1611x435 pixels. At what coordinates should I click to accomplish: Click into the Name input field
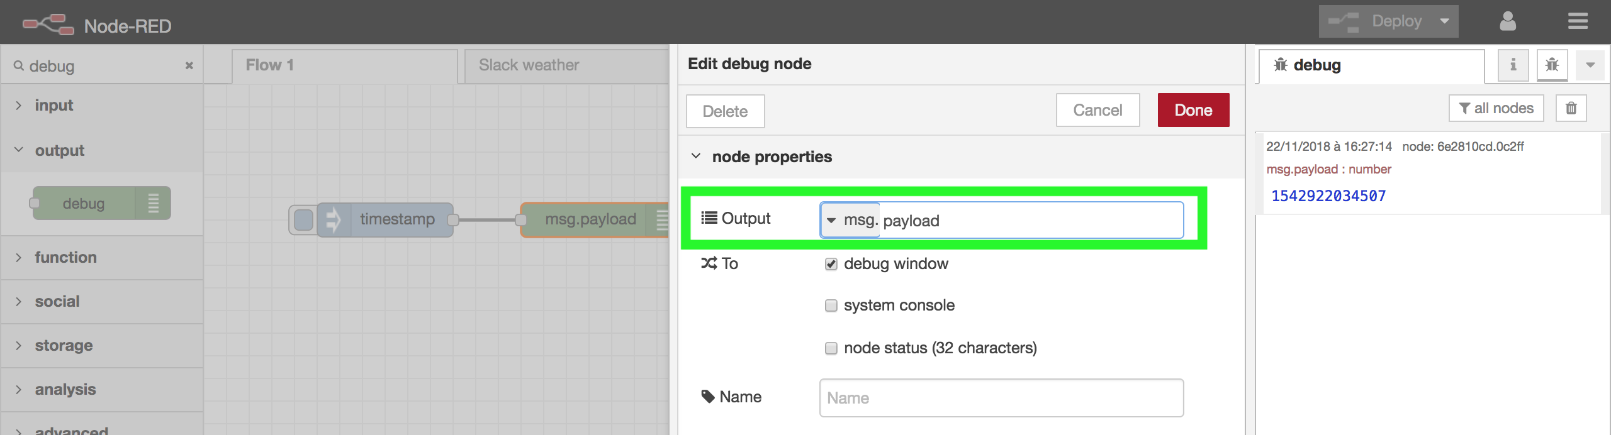coord(1001,398)
